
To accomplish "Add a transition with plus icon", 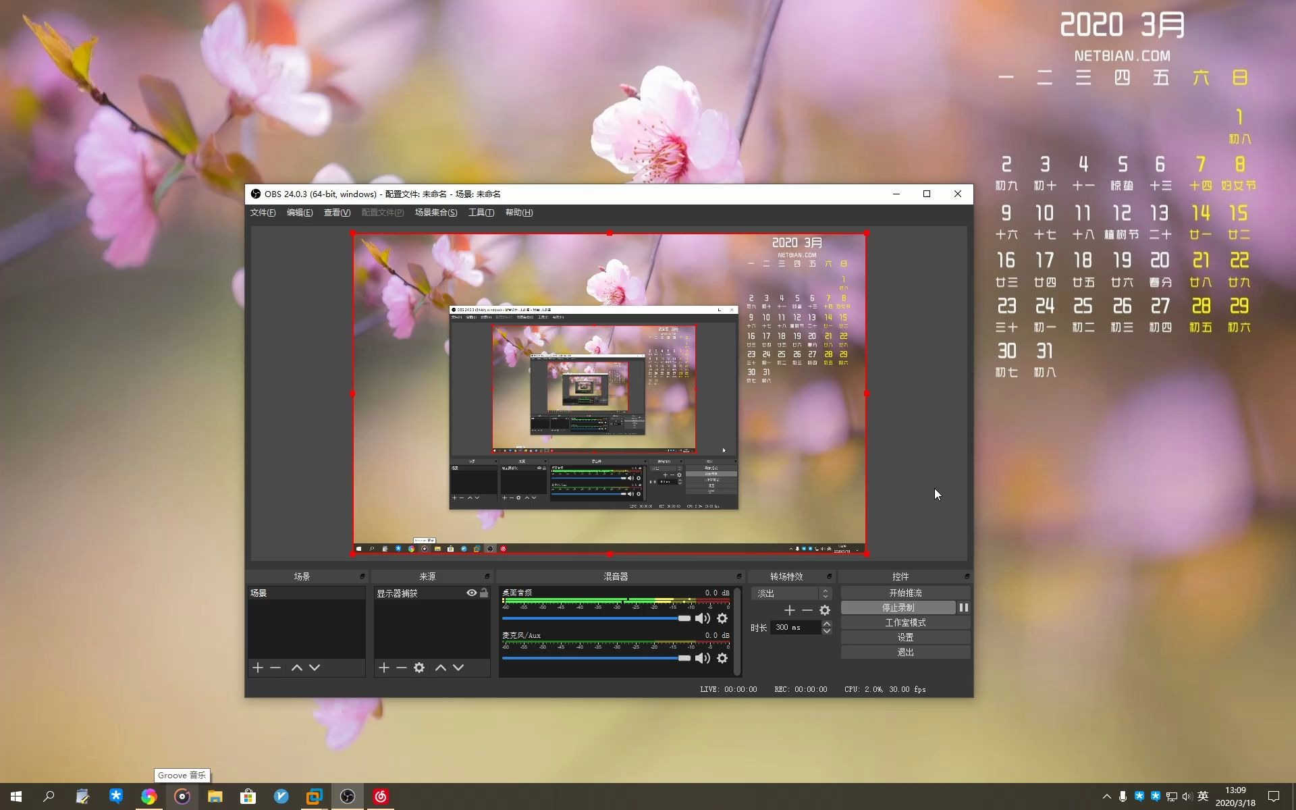I will coord(789,610).
